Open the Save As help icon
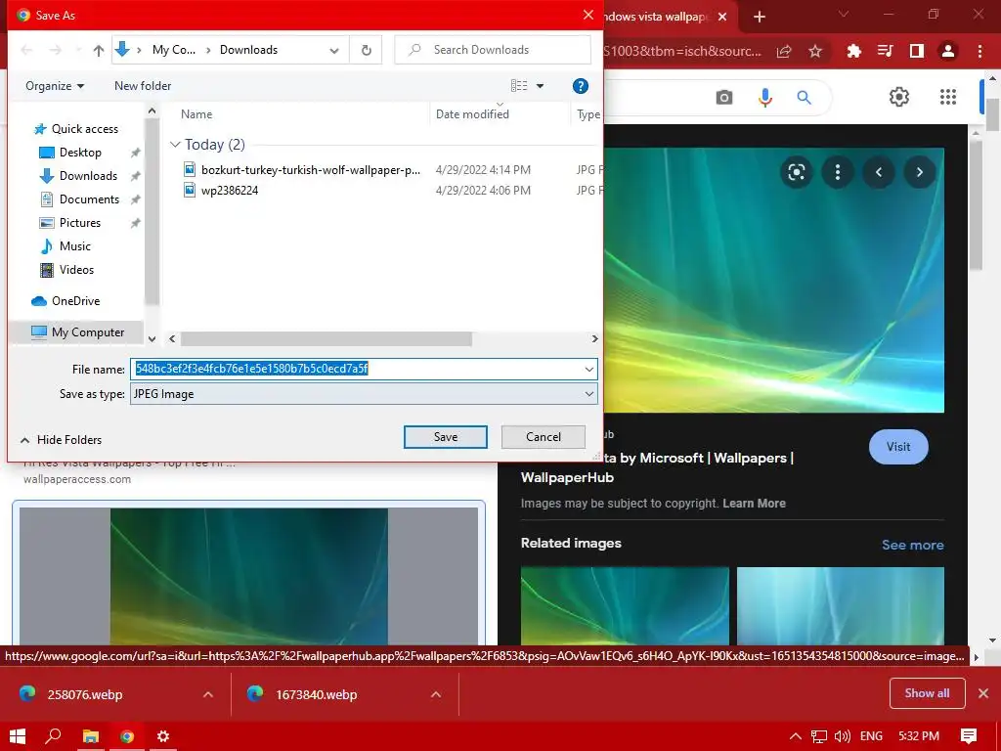1001x751 pixels. 581,86
